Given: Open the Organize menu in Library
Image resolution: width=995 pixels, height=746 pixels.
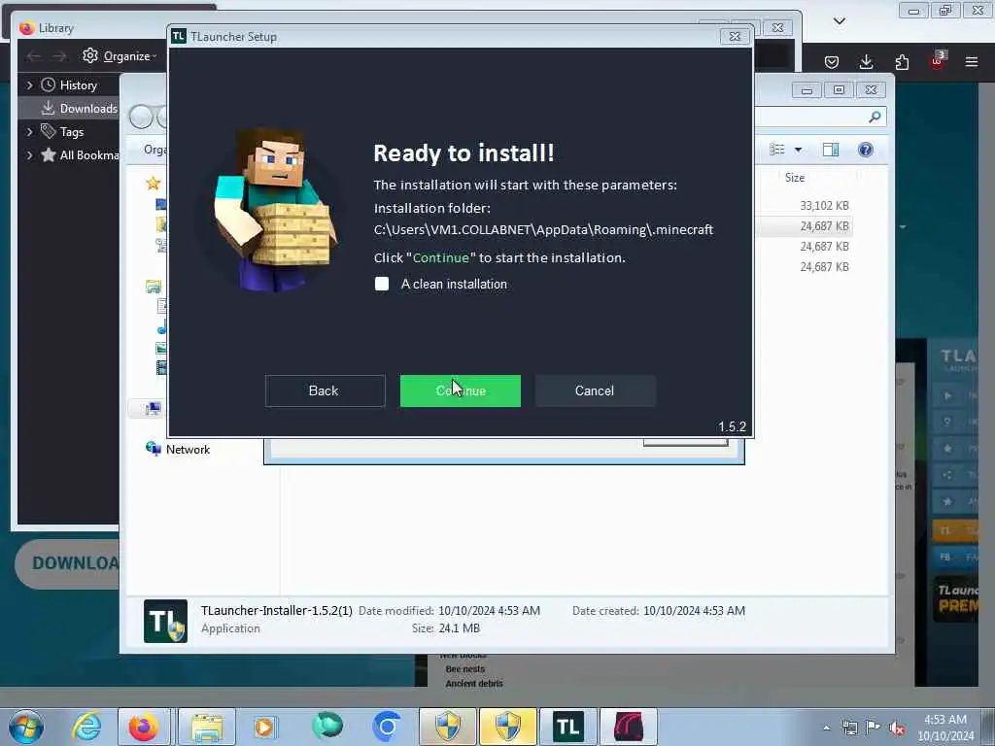Looking at the screenshot, I should (x=120, y=56).
